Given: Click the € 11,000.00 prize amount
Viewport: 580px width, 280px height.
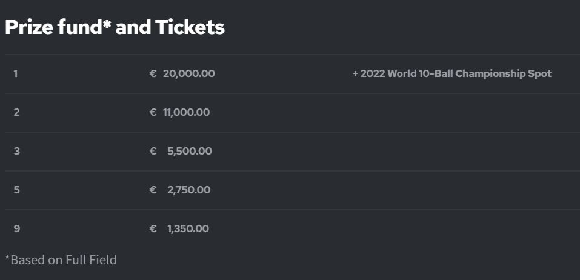Looking at the screenshot, I should pyautogui.click(x=179, y=113).
